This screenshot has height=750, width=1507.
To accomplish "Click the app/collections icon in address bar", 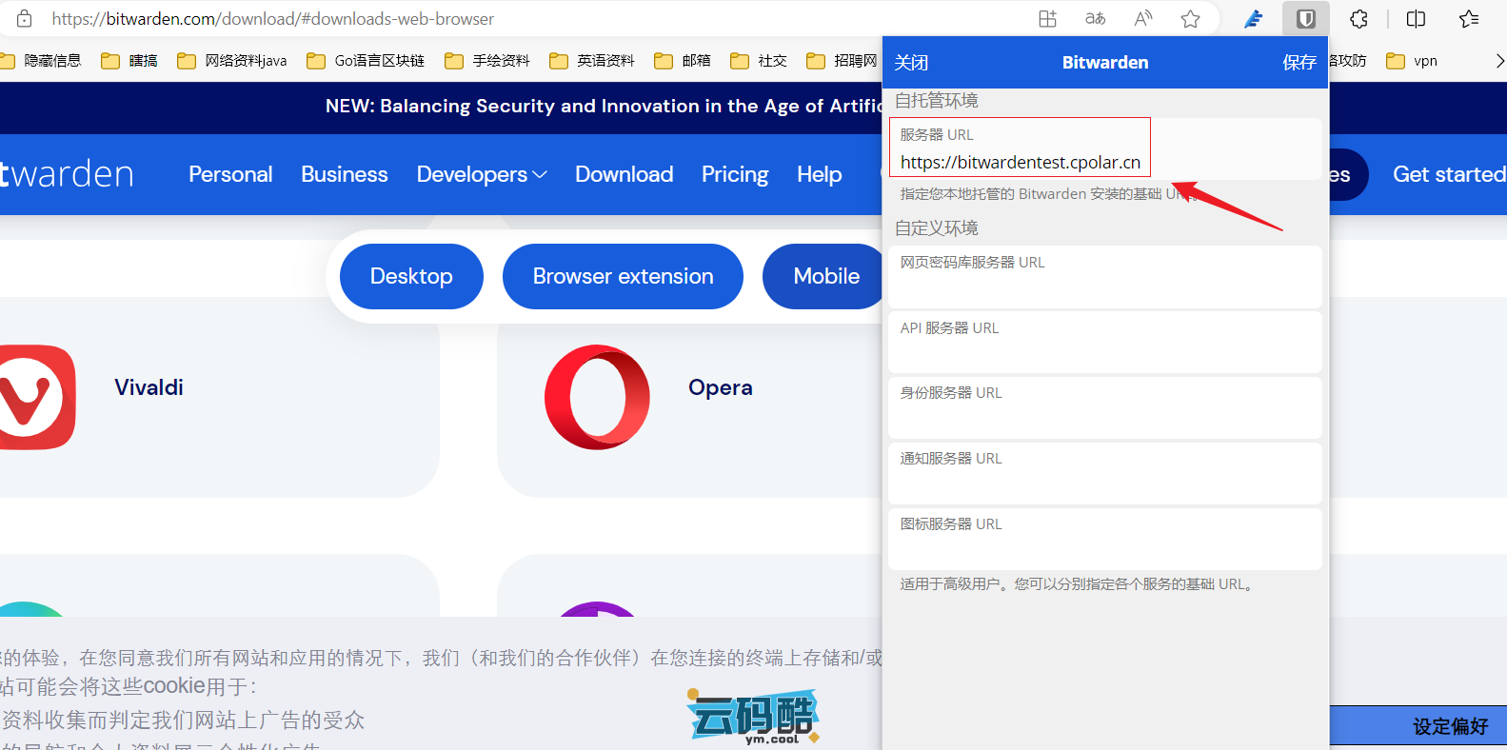I will (x=1047, y=19).
